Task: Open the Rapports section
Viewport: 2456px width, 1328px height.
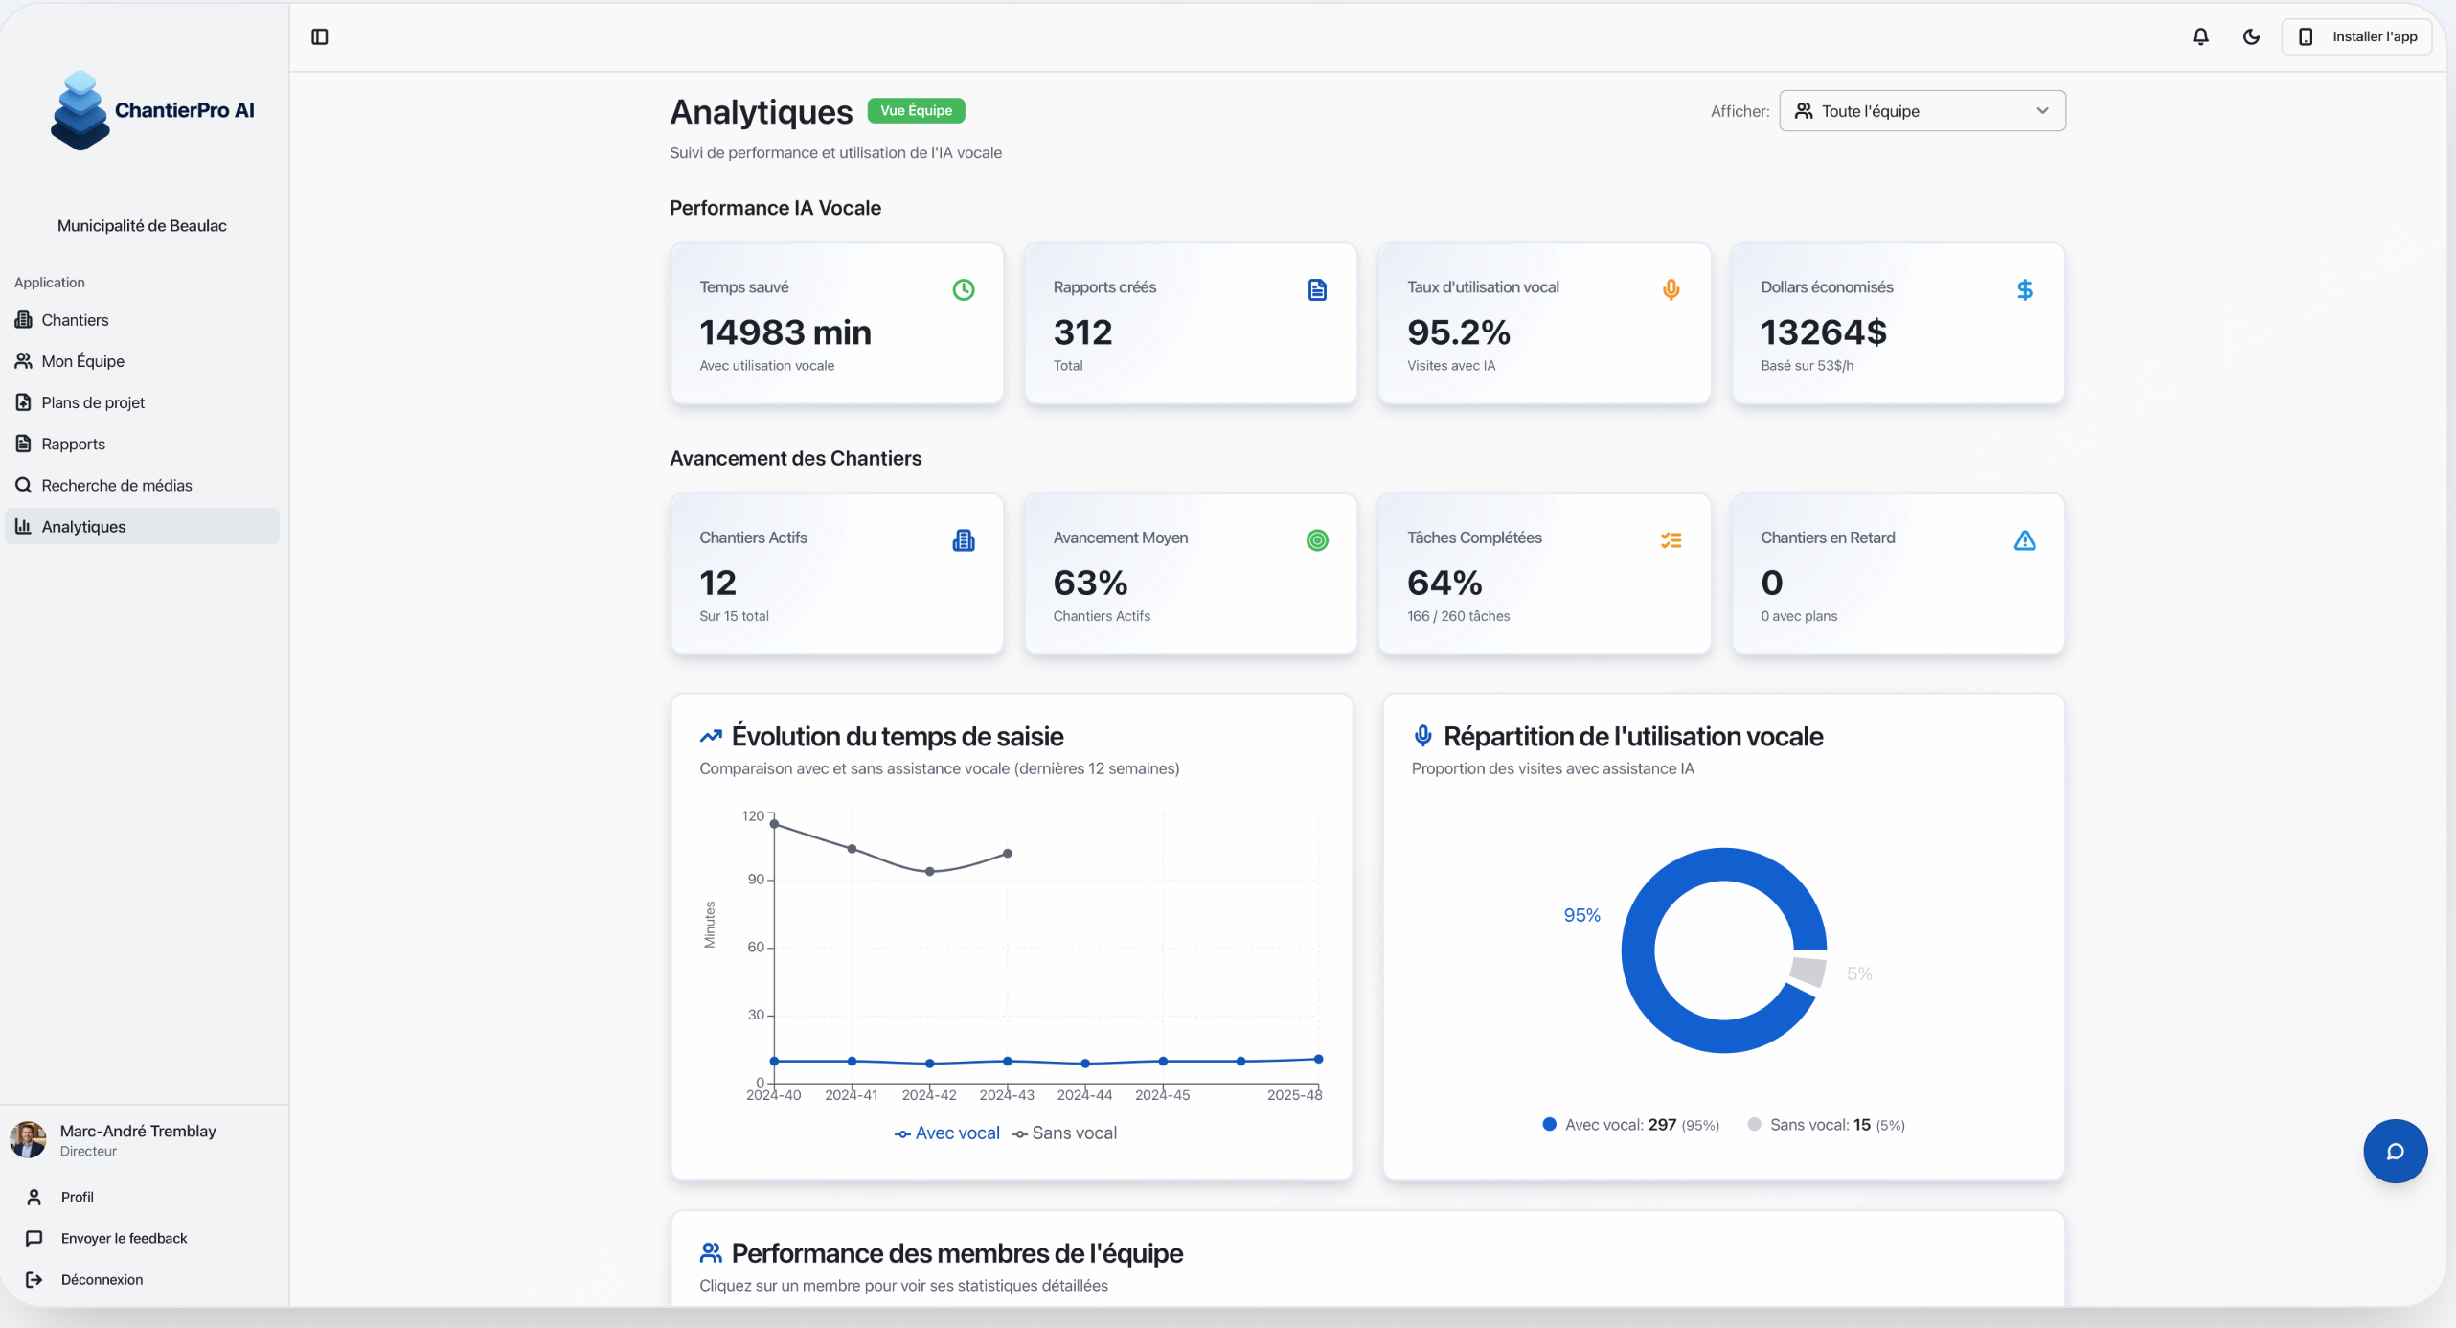Action: [x=73, y=443]
